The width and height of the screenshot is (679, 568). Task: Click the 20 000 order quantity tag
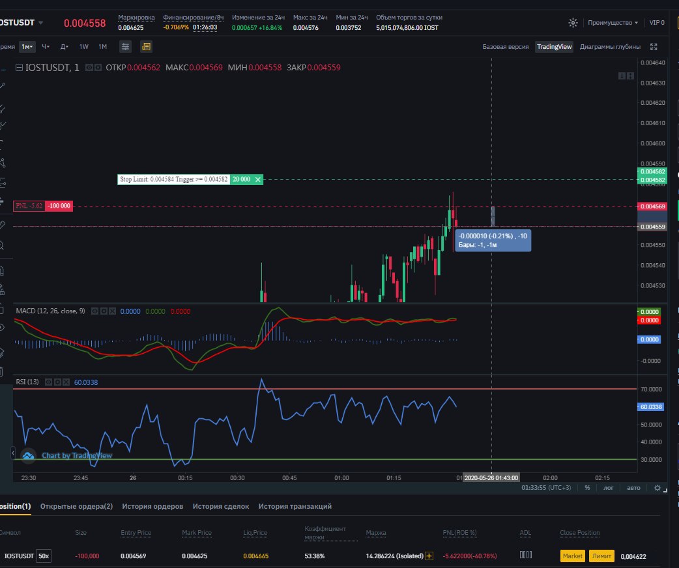point(241,180)
